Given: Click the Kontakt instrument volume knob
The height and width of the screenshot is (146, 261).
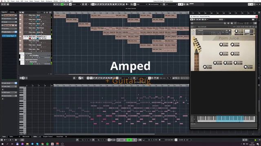Looking at the screenshot, I should [237, 31].
